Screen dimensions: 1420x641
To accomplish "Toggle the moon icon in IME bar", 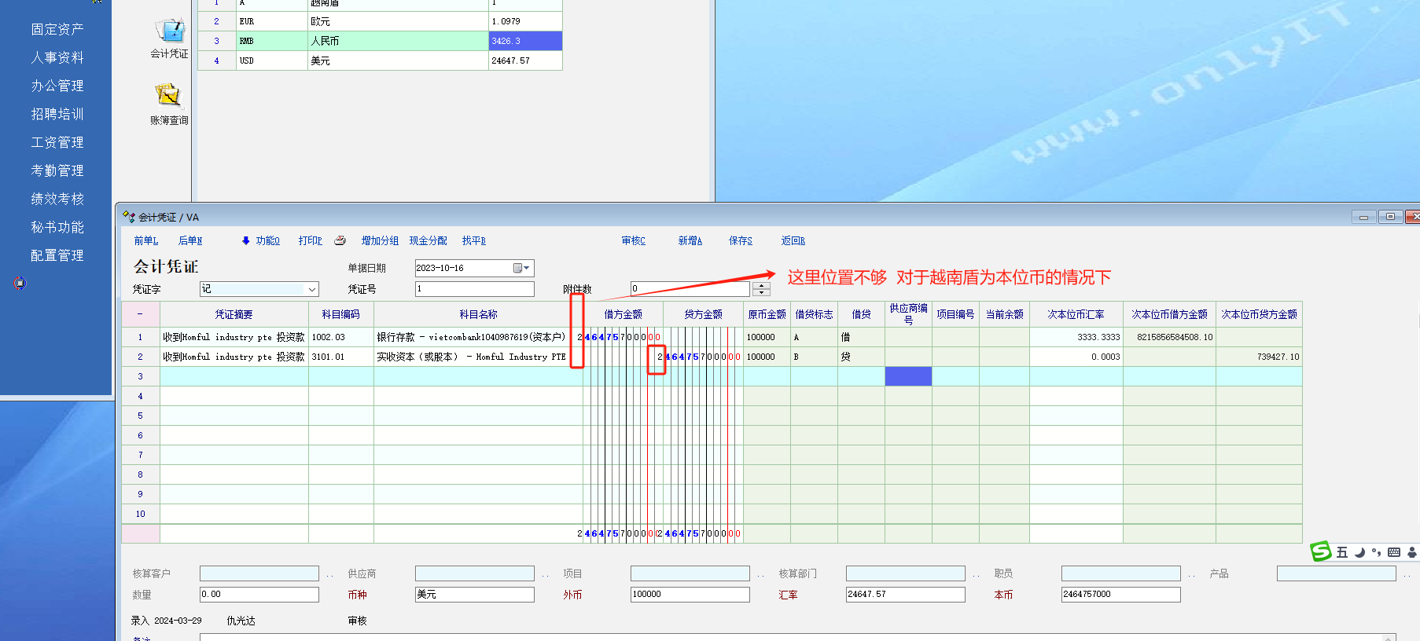I will [x=1359, y=552].
